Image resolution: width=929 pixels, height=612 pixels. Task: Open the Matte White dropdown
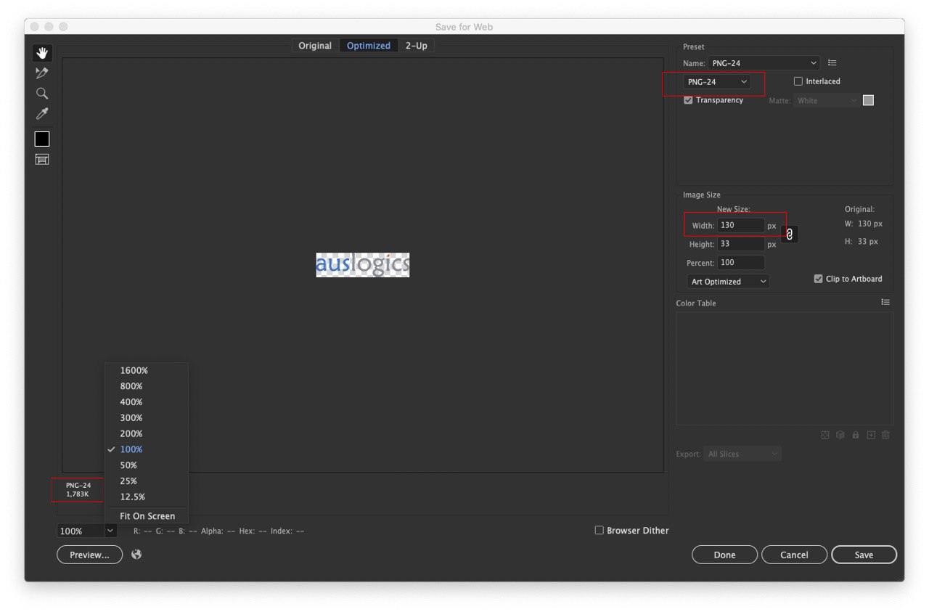coord(826,101)
